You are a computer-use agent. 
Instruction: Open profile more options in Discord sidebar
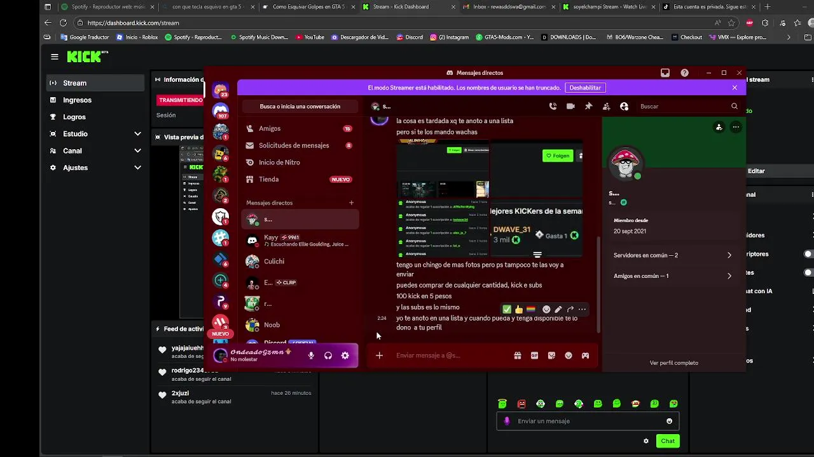tap(736, 127)
